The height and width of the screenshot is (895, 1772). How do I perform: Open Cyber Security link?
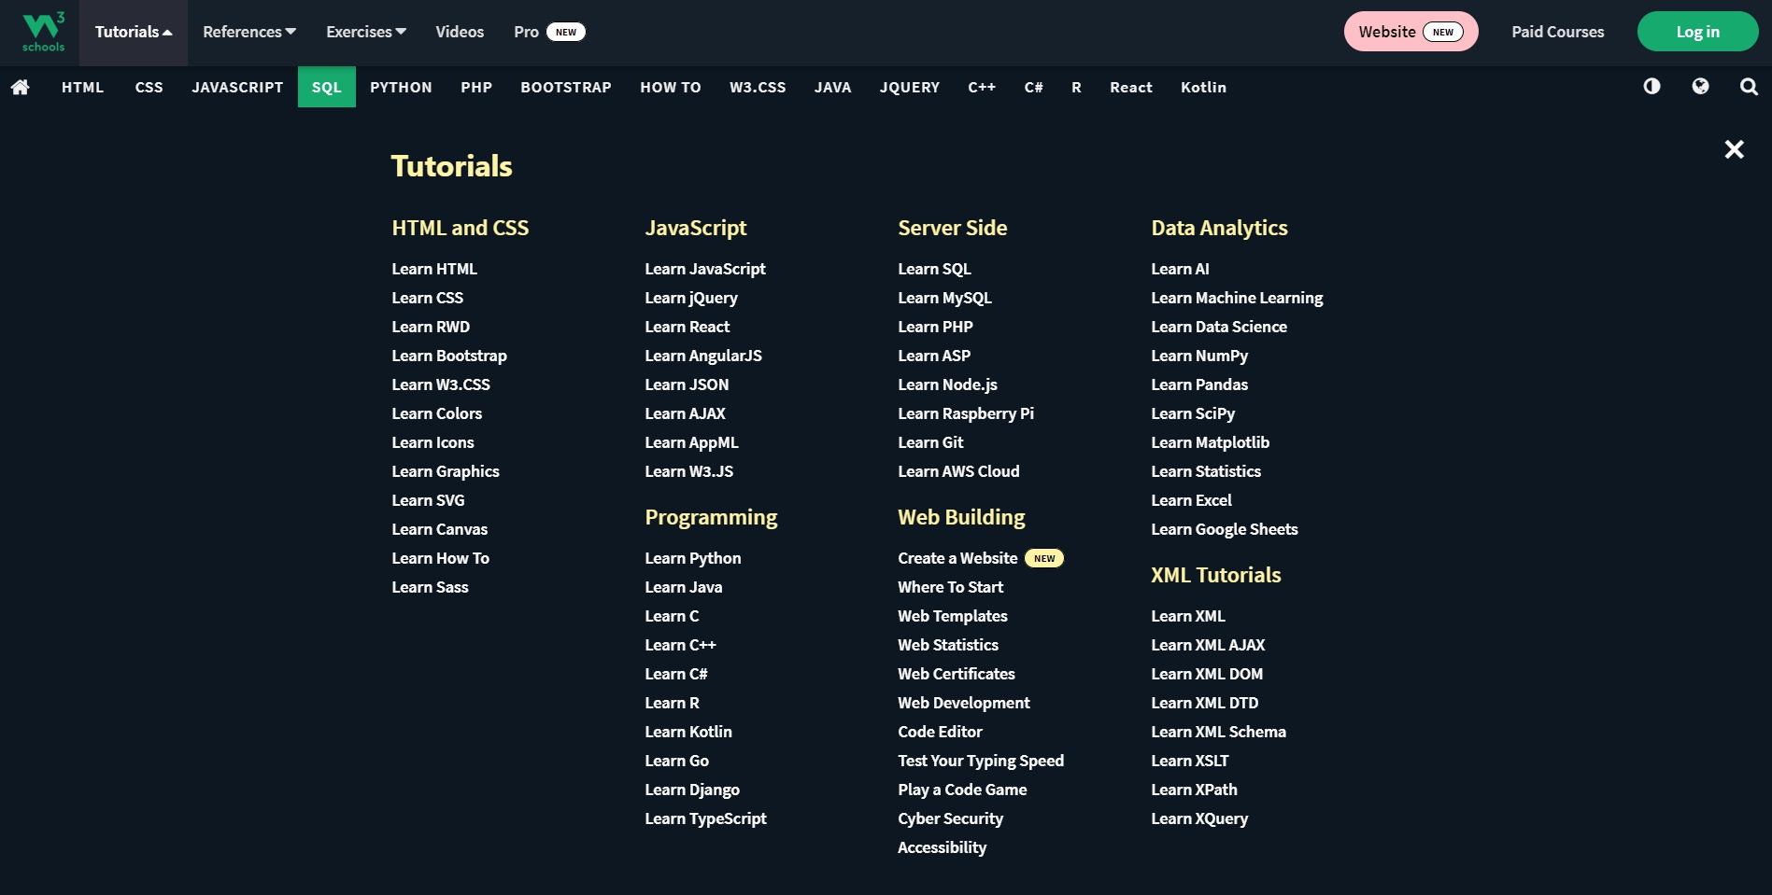[x=950, y=818]
